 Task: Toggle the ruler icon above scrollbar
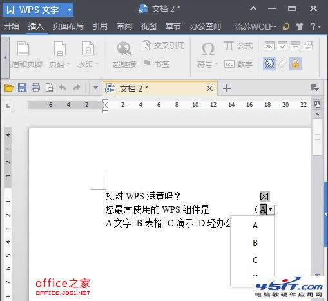pyautogui.click(x=317, y=104)
